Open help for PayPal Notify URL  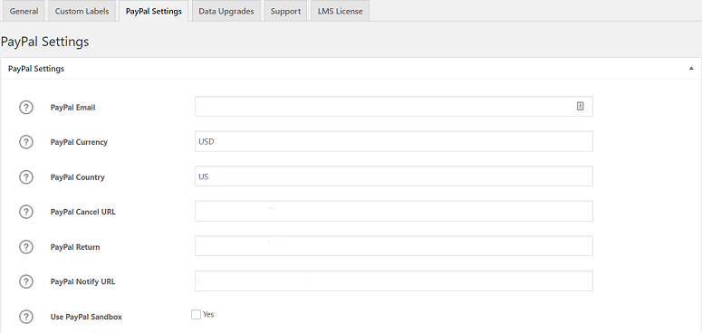coord(26,281)
